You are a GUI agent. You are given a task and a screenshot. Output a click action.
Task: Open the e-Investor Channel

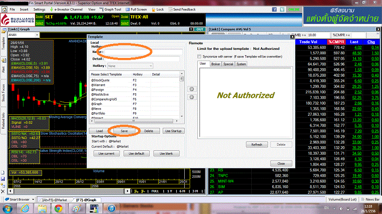[66, 9]
